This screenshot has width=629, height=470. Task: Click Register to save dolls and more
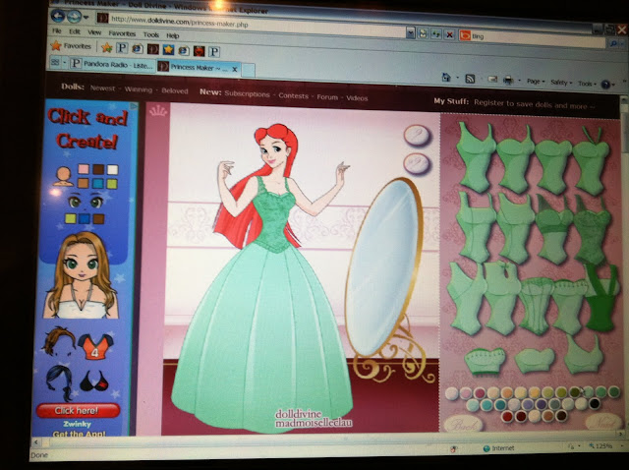click(x=534, y=105)
